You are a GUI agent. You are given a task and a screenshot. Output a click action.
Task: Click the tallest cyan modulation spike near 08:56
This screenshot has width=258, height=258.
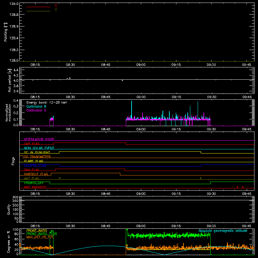pyautogui.click(x=132, y=109)
